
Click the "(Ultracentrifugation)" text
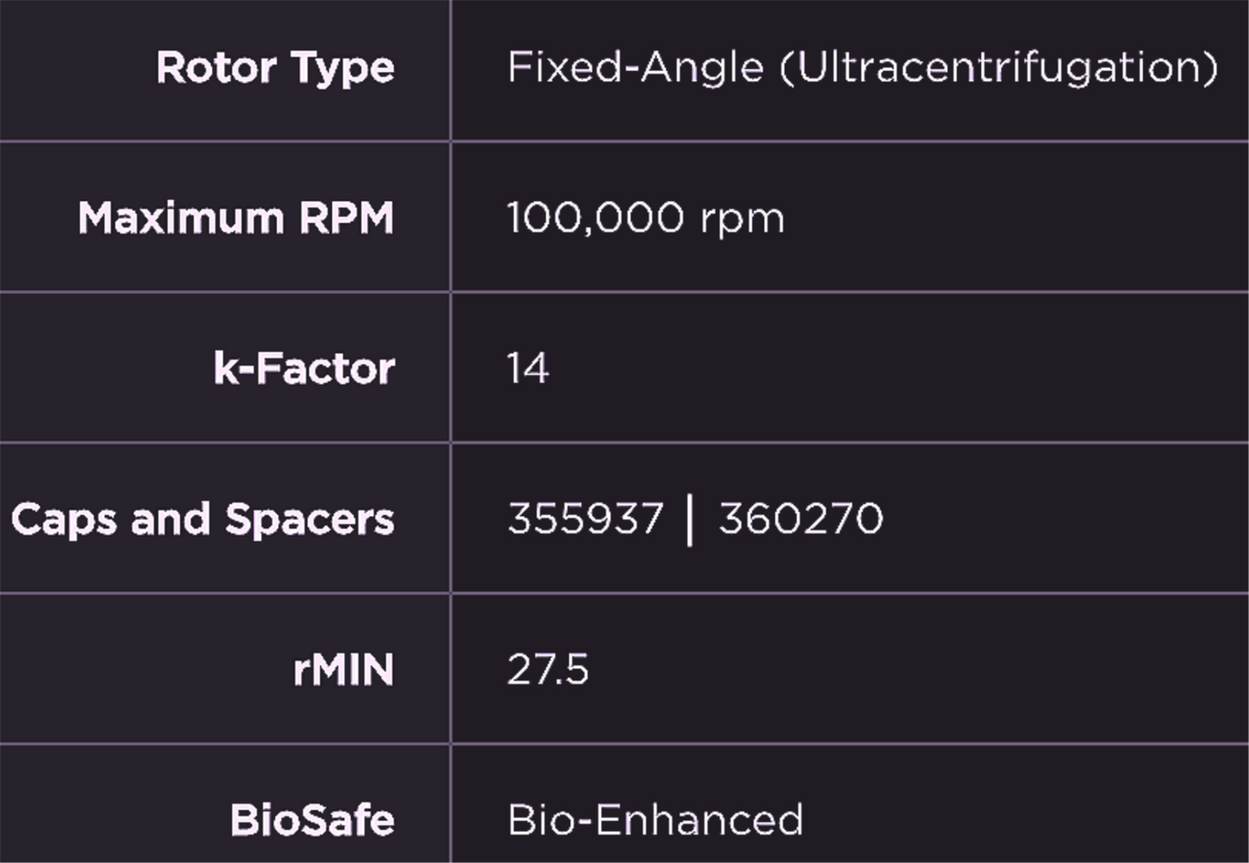999,67
